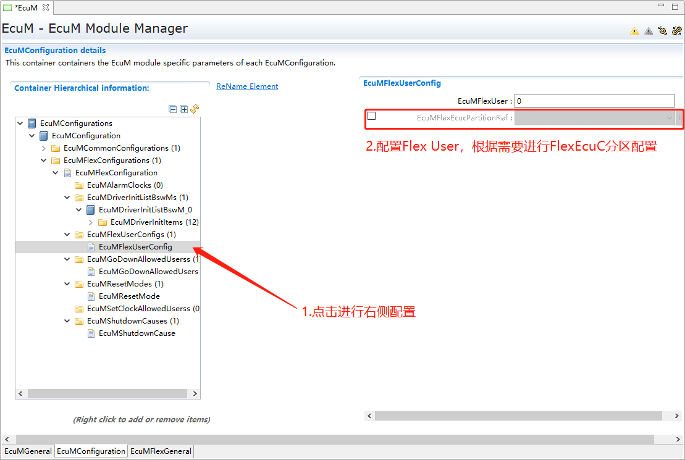Viewport: 685px width, 460px height.
Task: Select EcuMResetMode in the tree
Action: point(129,296)
